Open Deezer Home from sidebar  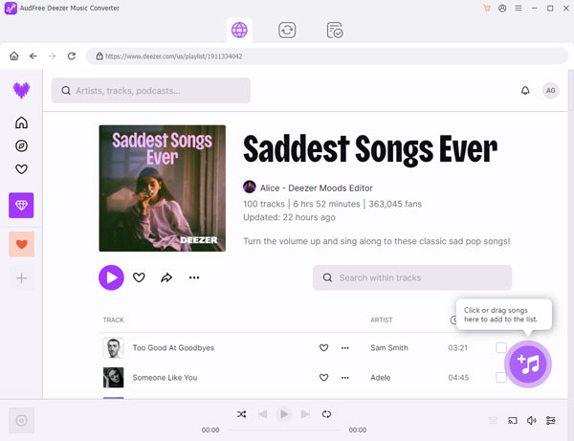click(22, 122)
